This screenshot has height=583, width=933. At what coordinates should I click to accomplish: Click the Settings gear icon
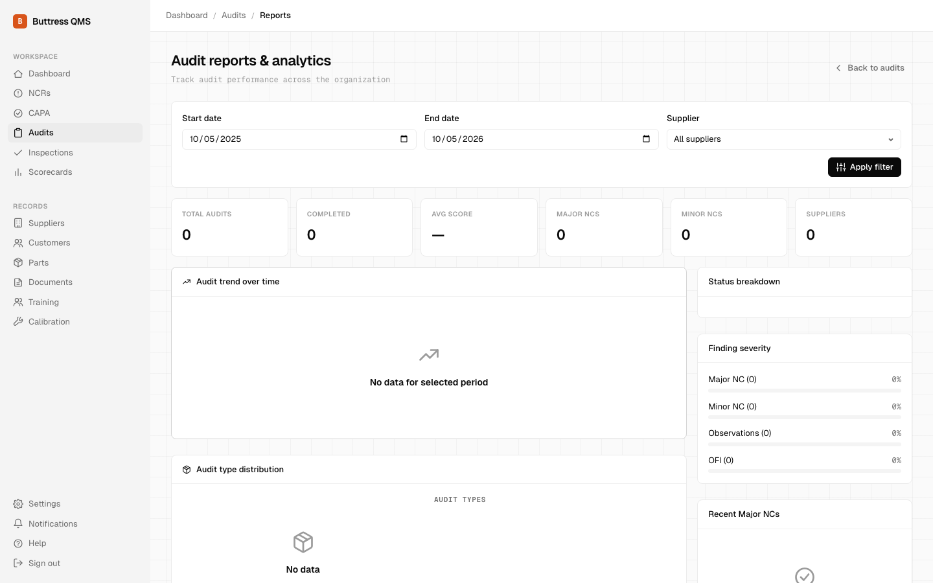18,504
